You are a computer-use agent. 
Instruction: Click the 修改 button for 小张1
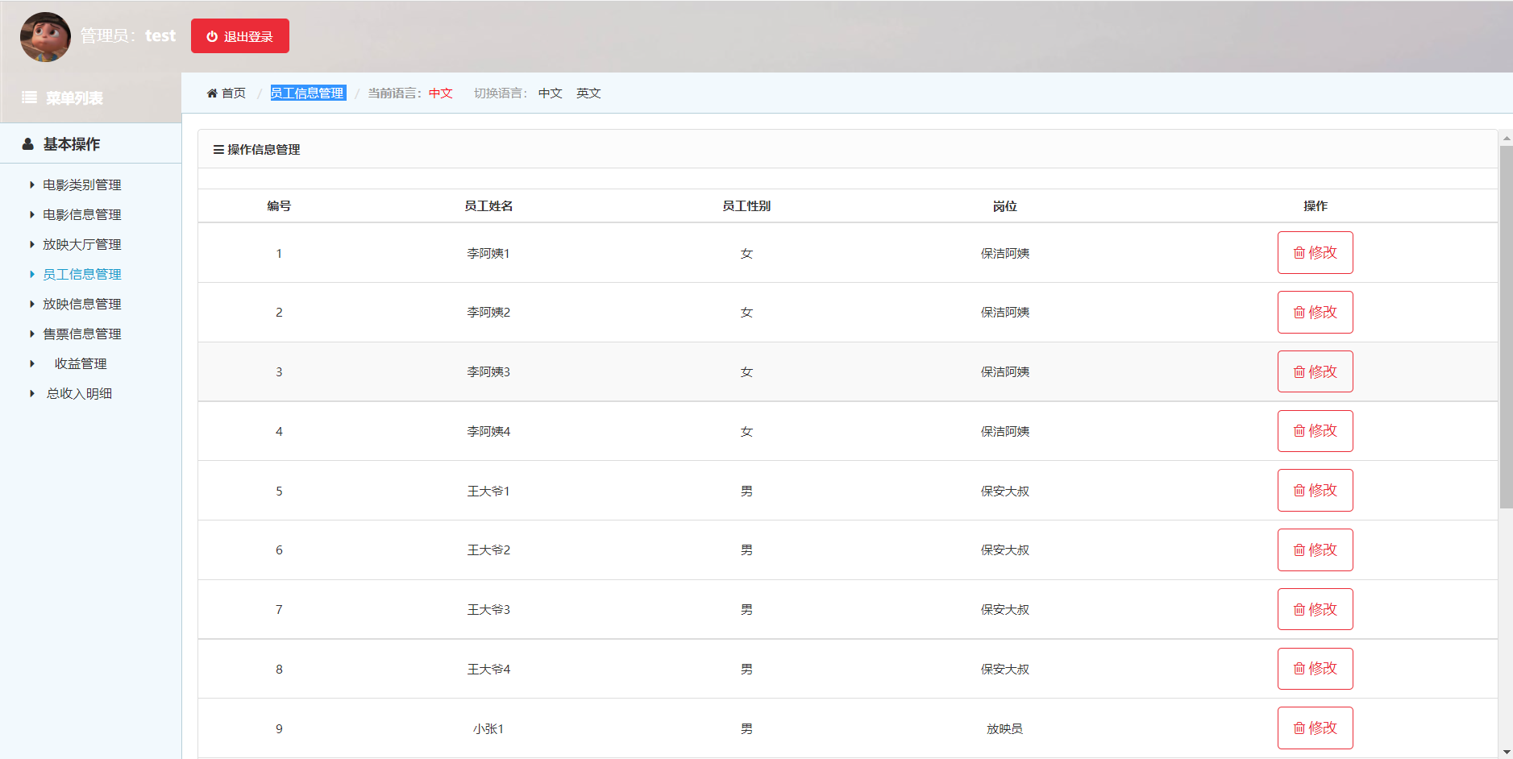click(1315, 728)
